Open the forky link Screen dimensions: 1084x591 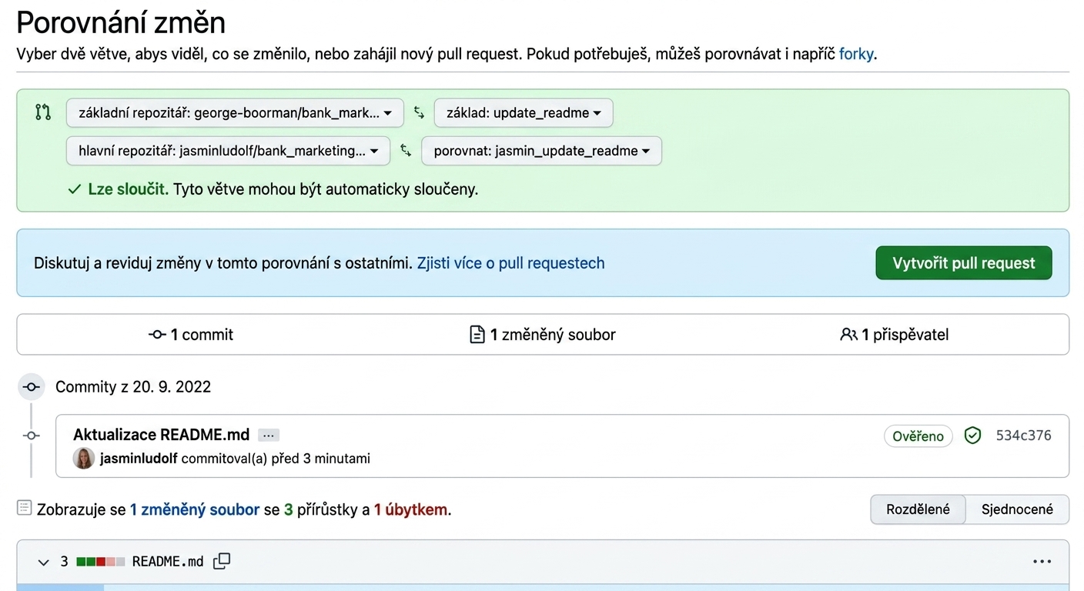tap(856, 54)
